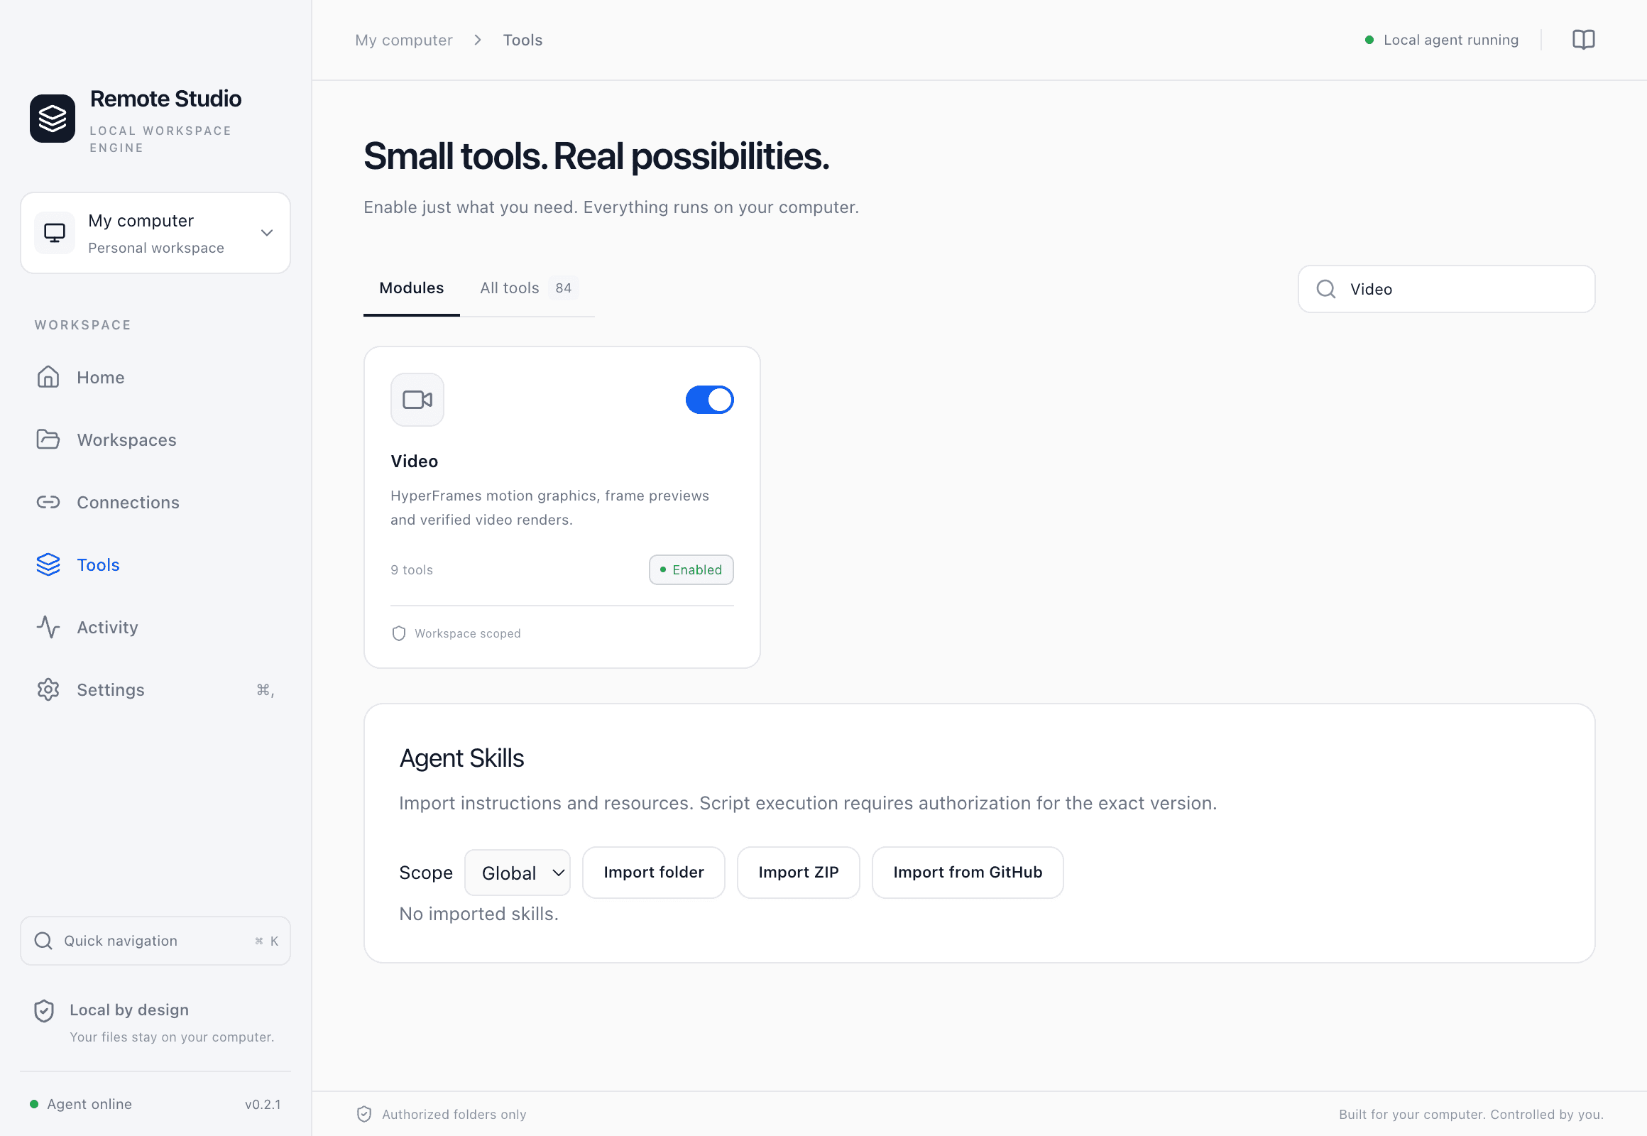
Task: Click the My computer breadcrumb link
Action: coord(403,40)
